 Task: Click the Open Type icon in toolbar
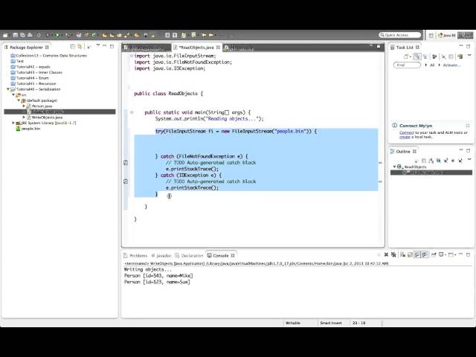104,35
